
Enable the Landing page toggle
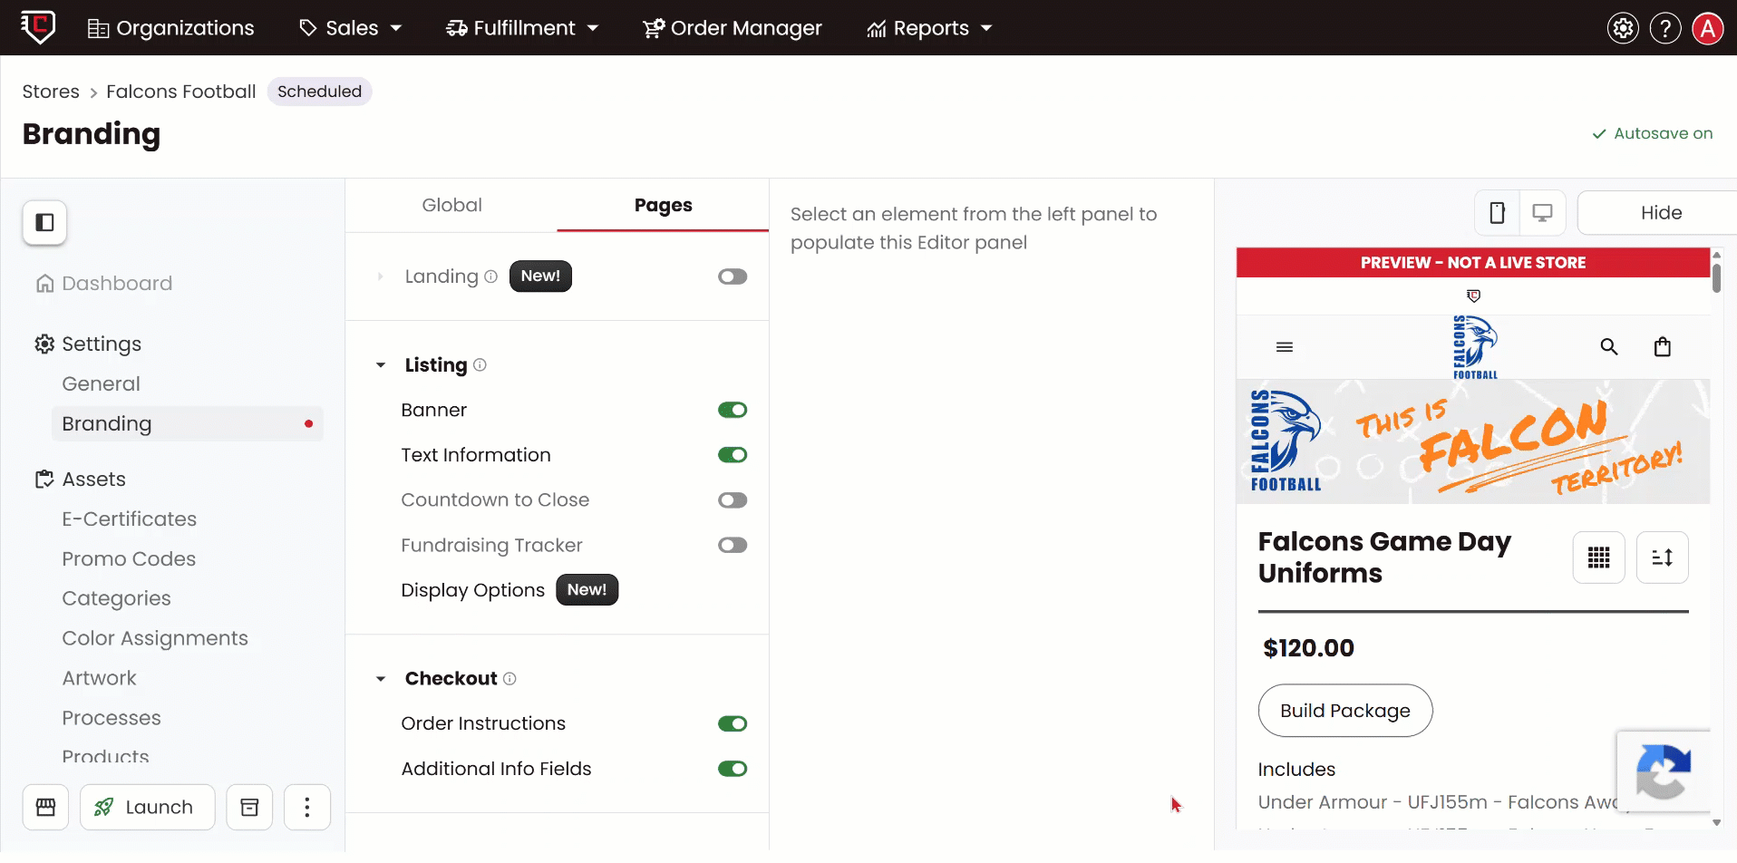pyautogui.click(x=733, y=276)
